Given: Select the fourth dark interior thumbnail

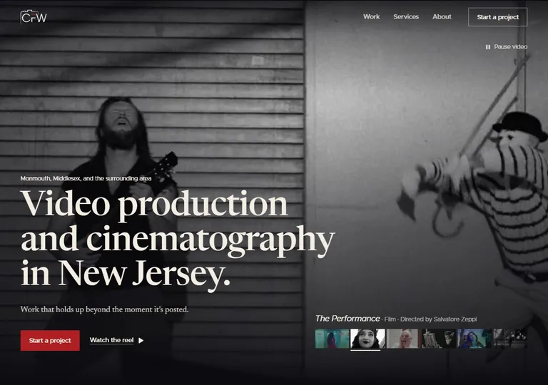Looking at the screenshot, I should (x=439, y=338).
